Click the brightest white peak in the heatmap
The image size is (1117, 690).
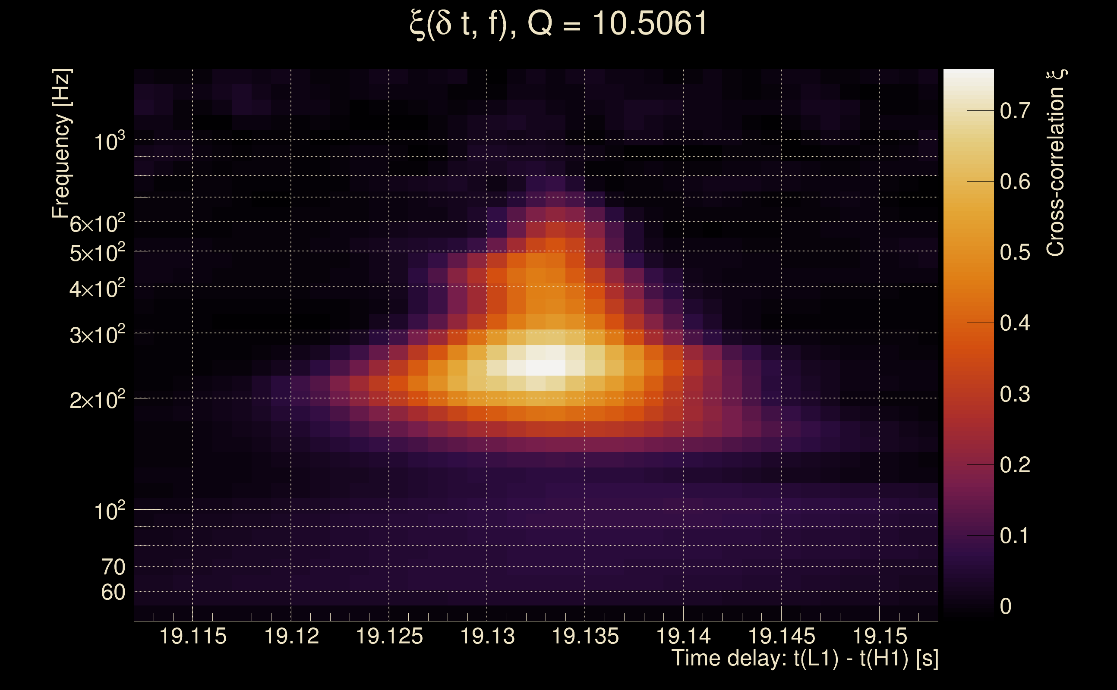[545, 368]
